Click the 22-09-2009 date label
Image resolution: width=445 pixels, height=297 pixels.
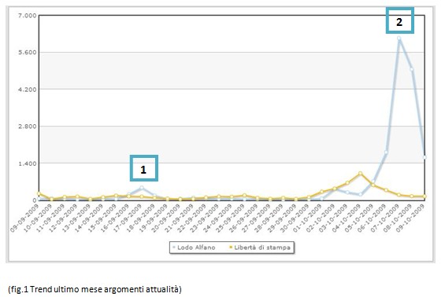(192, 218)
